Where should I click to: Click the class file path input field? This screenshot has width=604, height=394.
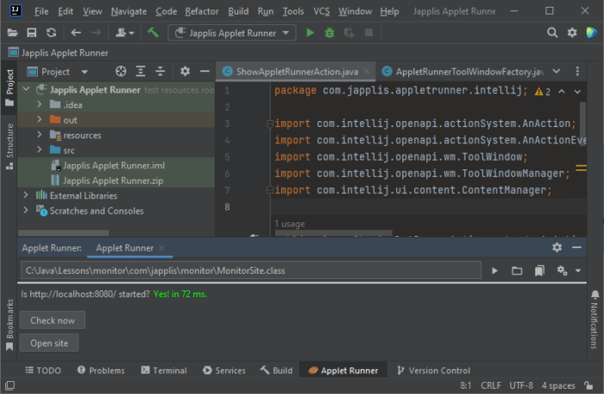251,270
